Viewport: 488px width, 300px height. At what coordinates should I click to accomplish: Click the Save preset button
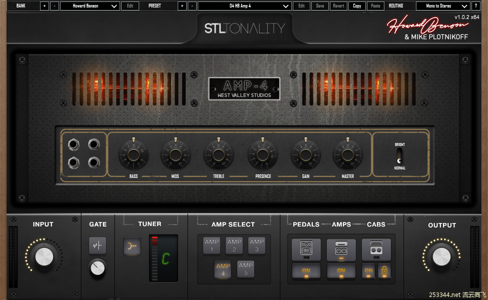[x=320, y=5]
